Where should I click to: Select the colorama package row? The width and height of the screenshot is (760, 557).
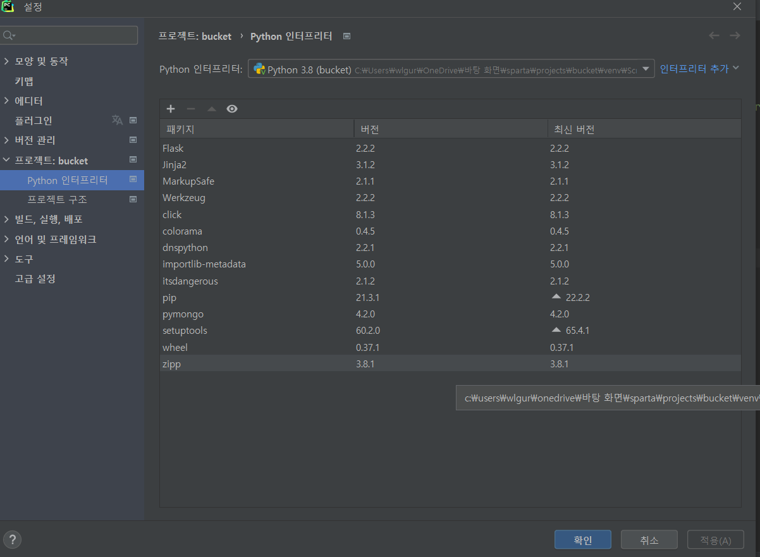(450, 231)
